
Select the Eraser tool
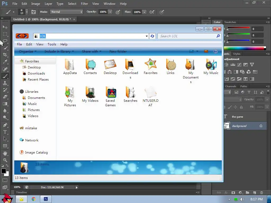pyautogui.click(x=5, y=97)
